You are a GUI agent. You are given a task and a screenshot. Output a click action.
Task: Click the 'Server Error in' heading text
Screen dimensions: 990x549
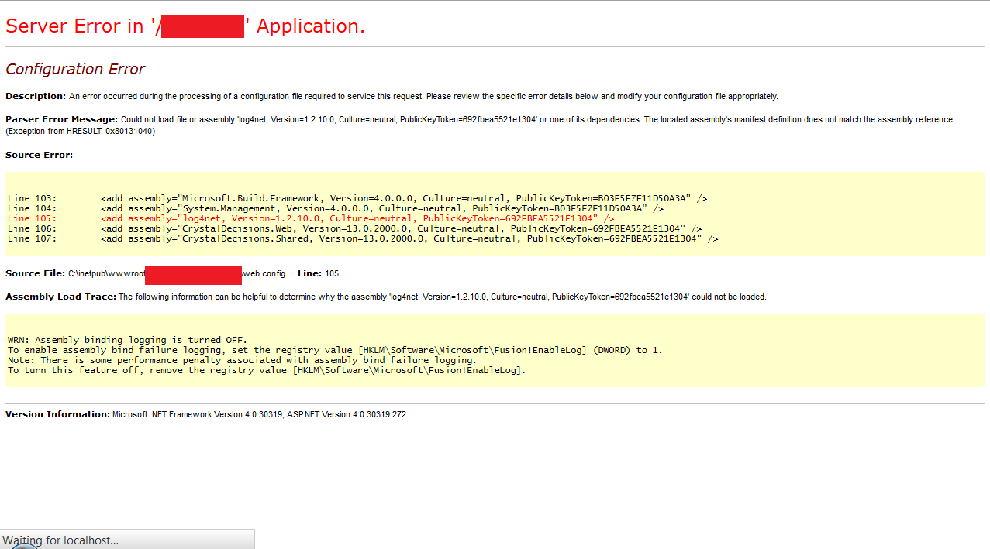pyautogui.click(x=74, y=26)
